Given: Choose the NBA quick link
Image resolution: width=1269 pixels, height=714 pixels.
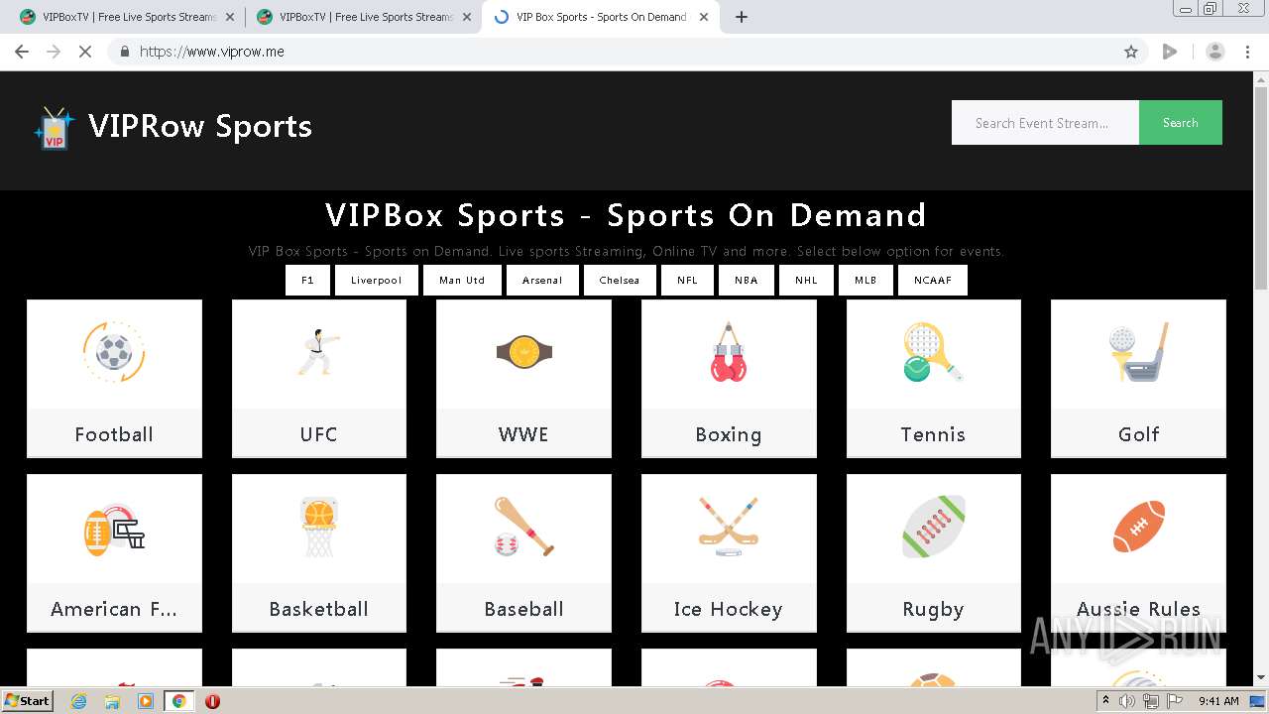Looking at the screenshot, I should 747,280.
